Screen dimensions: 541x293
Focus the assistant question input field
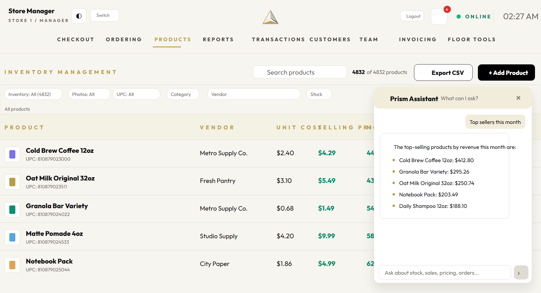click(x=445, y=273)
